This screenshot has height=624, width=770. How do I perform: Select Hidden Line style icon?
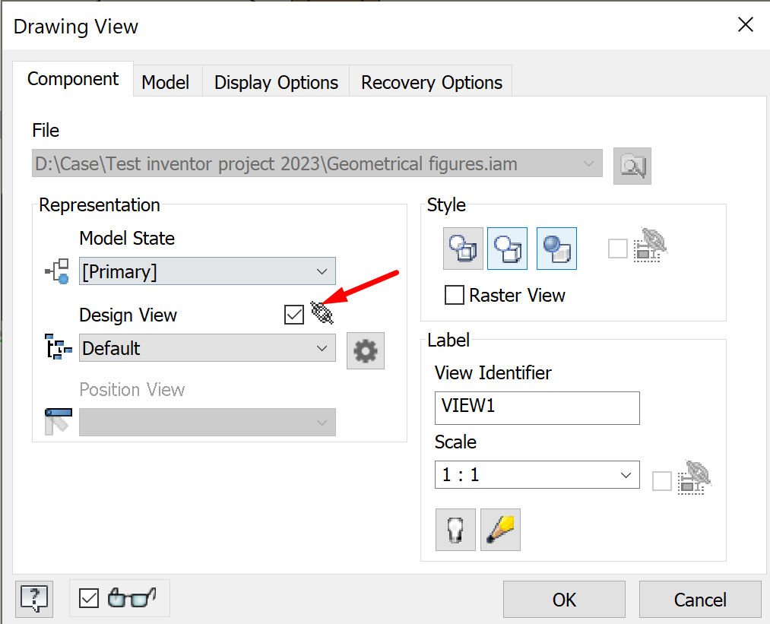click(x=463, y=249)
